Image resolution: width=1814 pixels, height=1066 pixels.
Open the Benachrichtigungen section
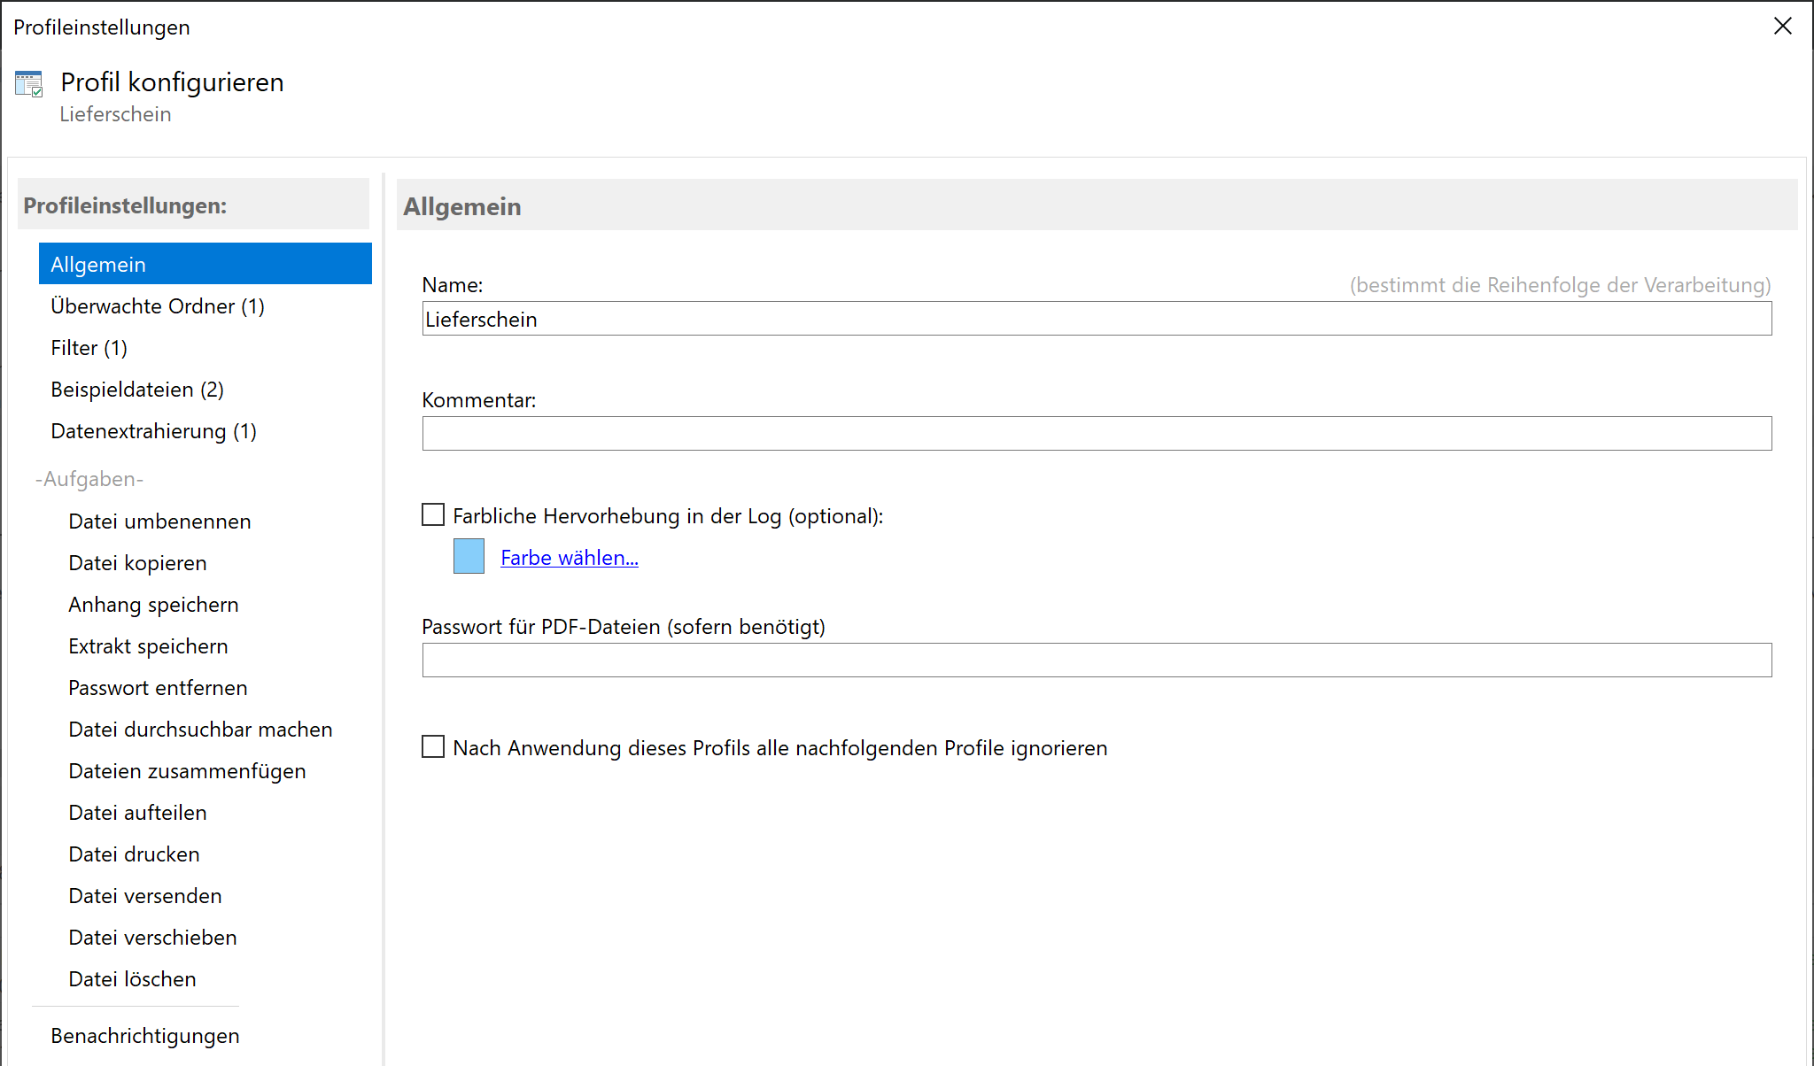click(x=145, y=1036)
